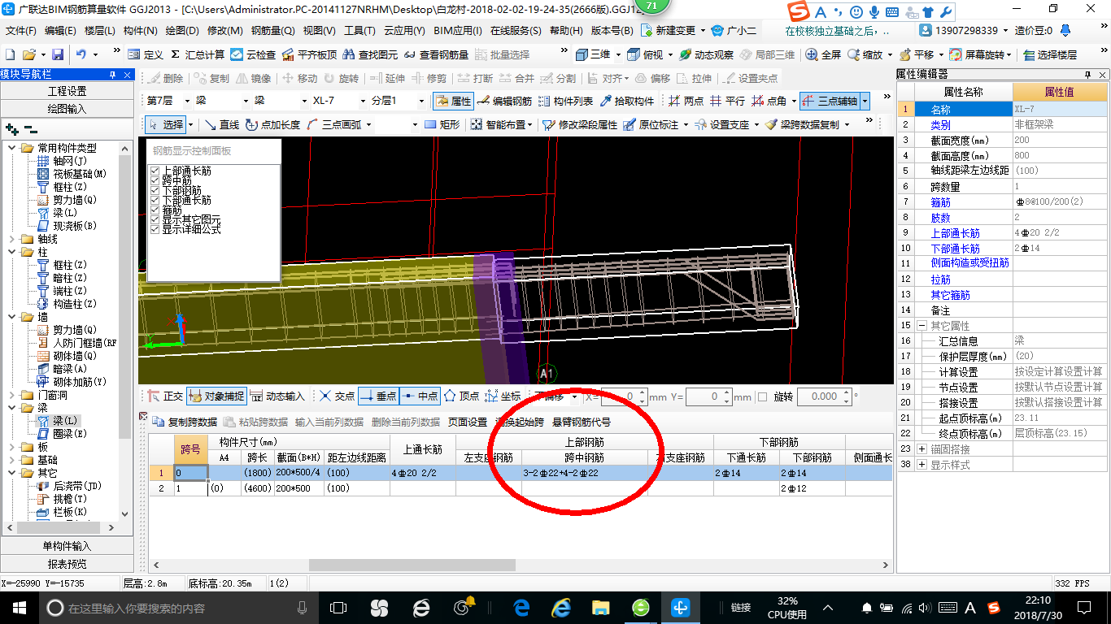Image resolution: width=1111 pixels, height=624 pixels.
Task: Expand 轴线 tree node
Action: coord(11,239)
